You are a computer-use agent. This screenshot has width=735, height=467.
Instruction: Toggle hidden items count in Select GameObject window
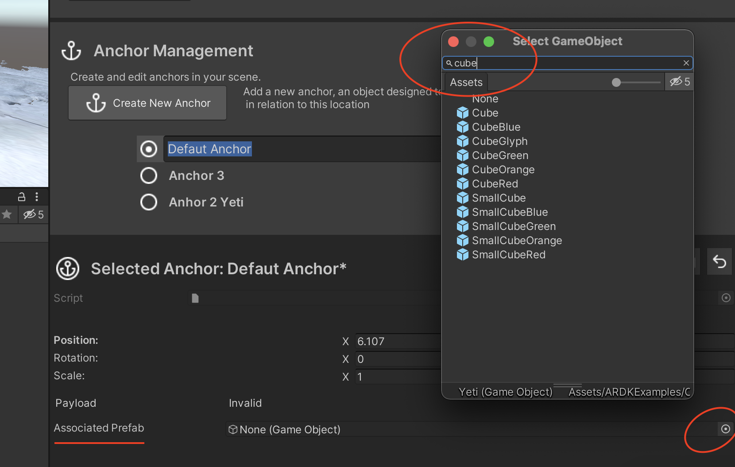pyautogui.click(x=680, y=82)
